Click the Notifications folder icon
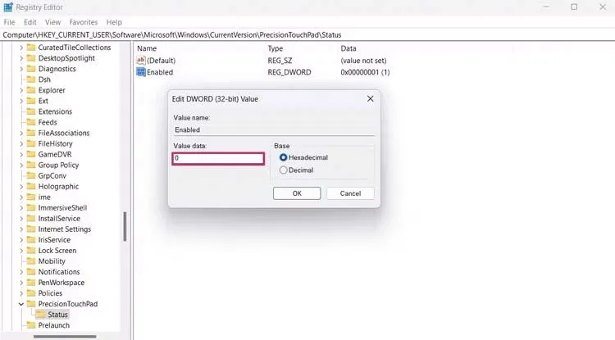 pyautogui.click(x=31, y=272)
